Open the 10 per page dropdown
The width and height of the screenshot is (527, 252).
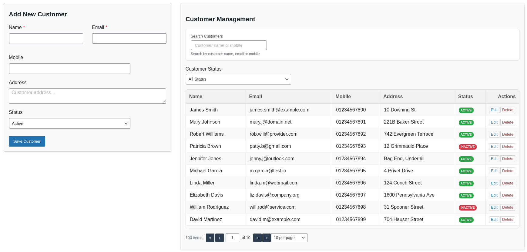tap(289, 238)
